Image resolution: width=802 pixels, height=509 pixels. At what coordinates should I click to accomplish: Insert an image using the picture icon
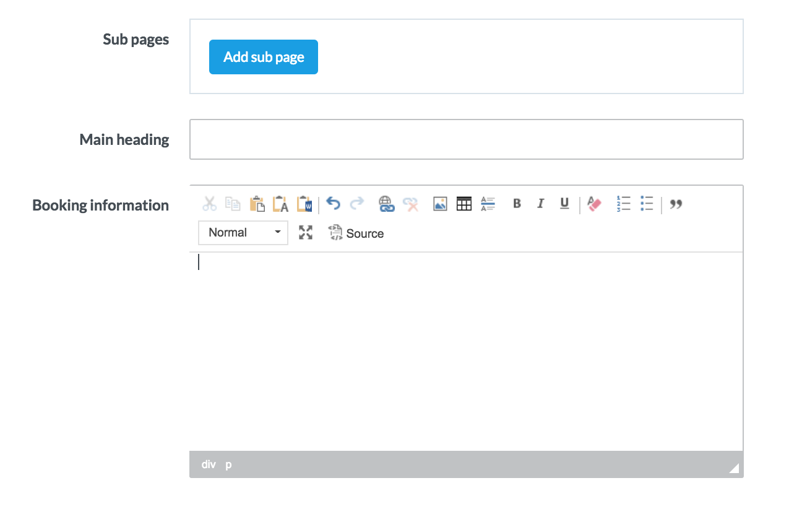click(x=440, y=204)
